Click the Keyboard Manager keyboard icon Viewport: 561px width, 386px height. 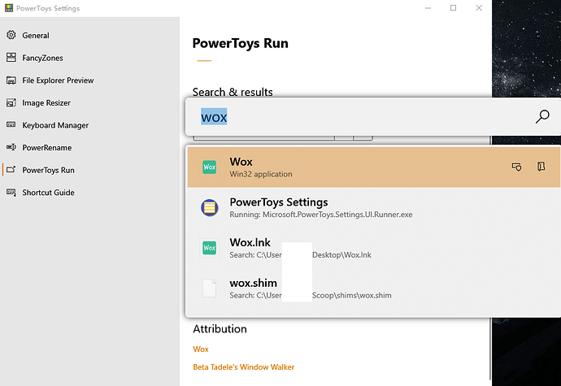click(x=11, y=124)
